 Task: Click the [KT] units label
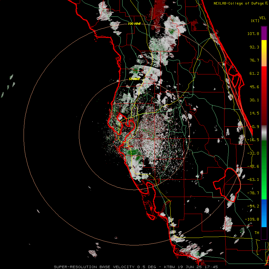click(x=255, y=21)
